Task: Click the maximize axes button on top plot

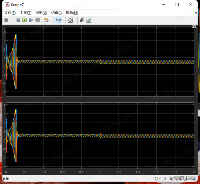Action: tap(193, 26)
